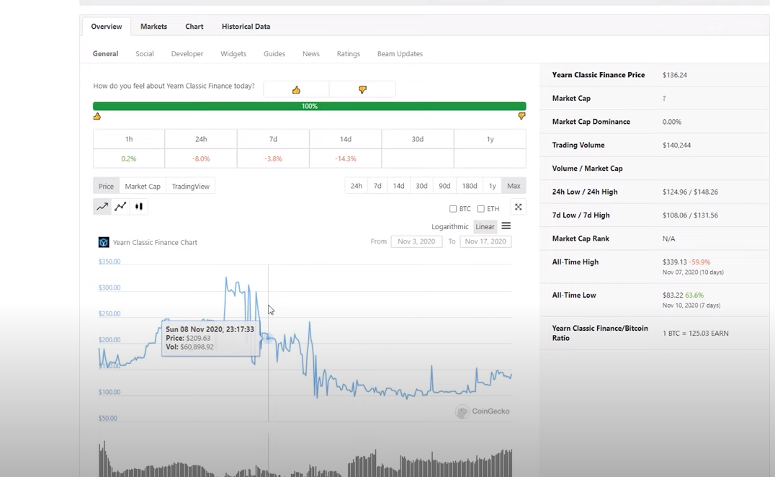This screenshot has height=477, width=775.
Task: Select the Widgets sub-tab
Action: 233,53
